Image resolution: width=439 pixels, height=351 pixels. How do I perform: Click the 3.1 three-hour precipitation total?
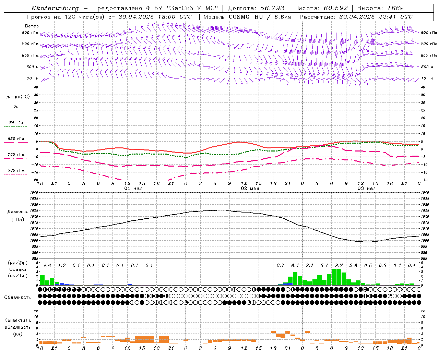pos(310,266)
